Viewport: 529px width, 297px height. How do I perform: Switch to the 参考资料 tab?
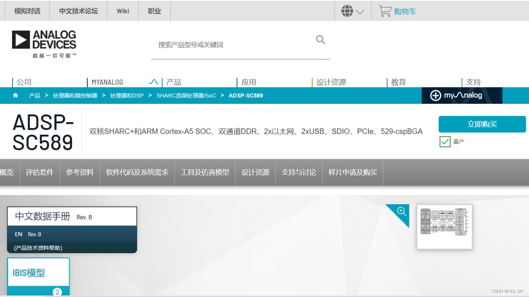(80, 173)
